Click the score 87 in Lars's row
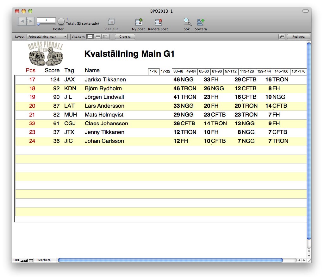Viewport: 324px width, 280px height. click(x=56, y=106)
